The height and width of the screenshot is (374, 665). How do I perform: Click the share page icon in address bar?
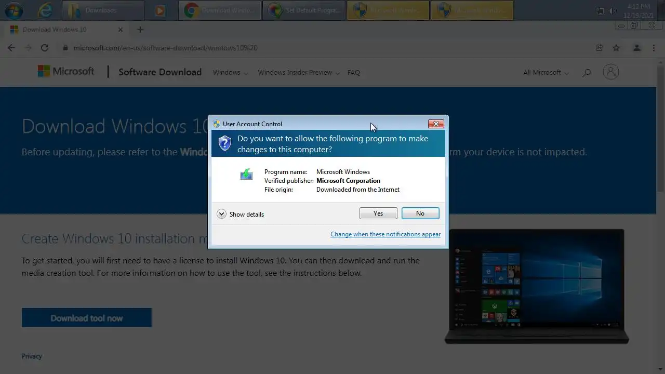(599, 48)
